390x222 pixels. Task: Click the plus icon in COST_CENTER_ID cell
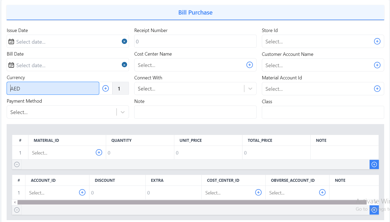click(x=258, y=192)
